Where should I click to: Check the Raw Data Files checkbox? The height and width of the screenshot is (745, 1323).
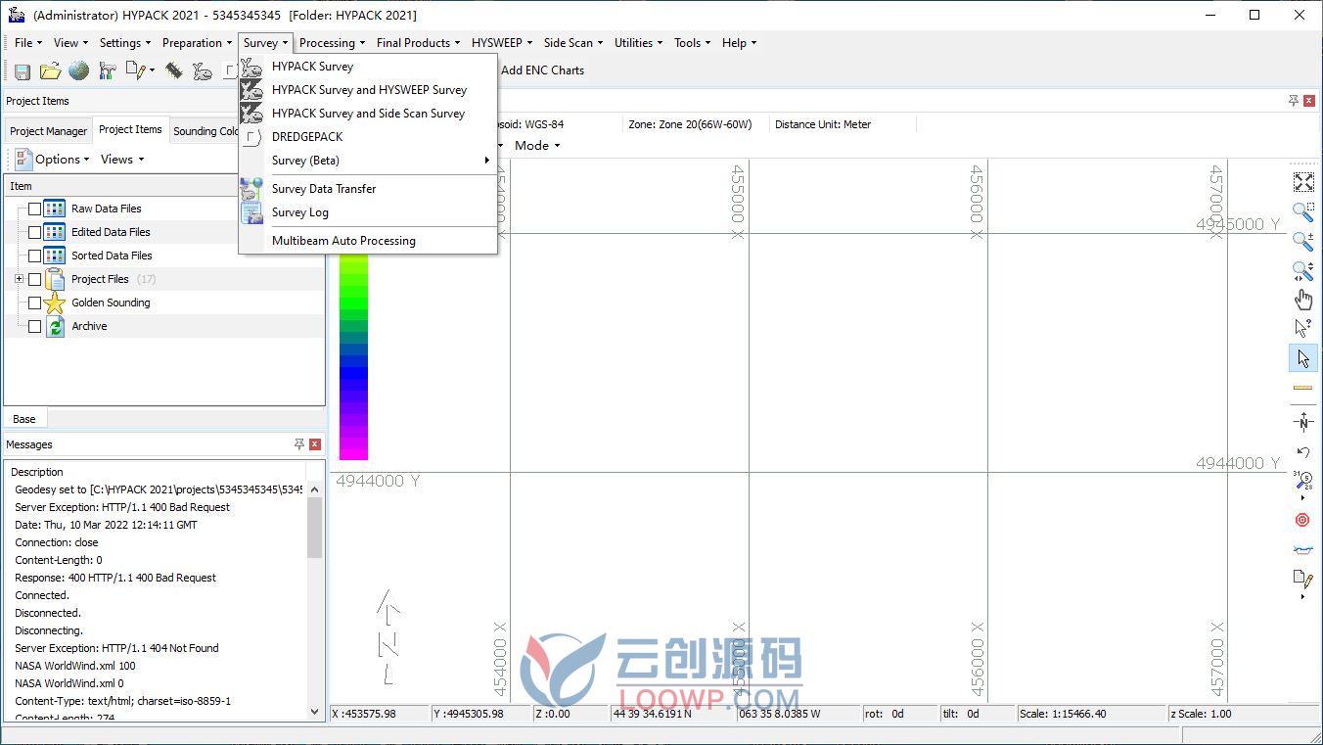pos(35,209)
